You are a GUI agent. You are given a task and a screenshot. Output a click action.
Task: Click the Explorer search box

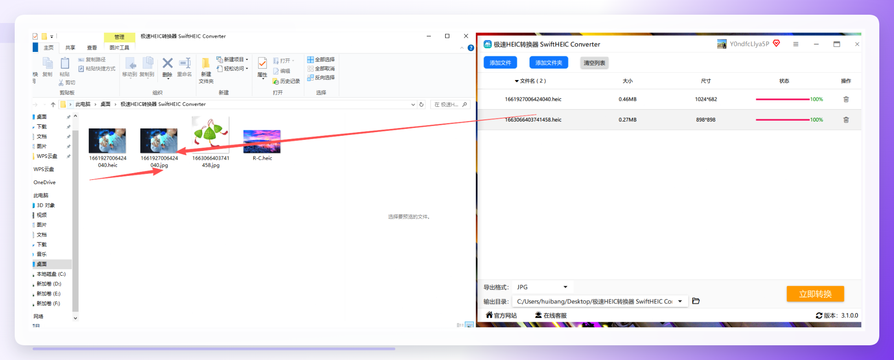[450, 105]
